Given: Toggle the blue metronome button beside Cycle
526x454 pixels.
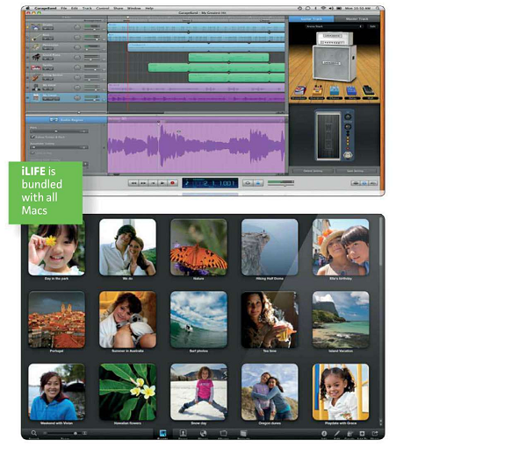Looking at the screenshot, I should tap(258, 183).
